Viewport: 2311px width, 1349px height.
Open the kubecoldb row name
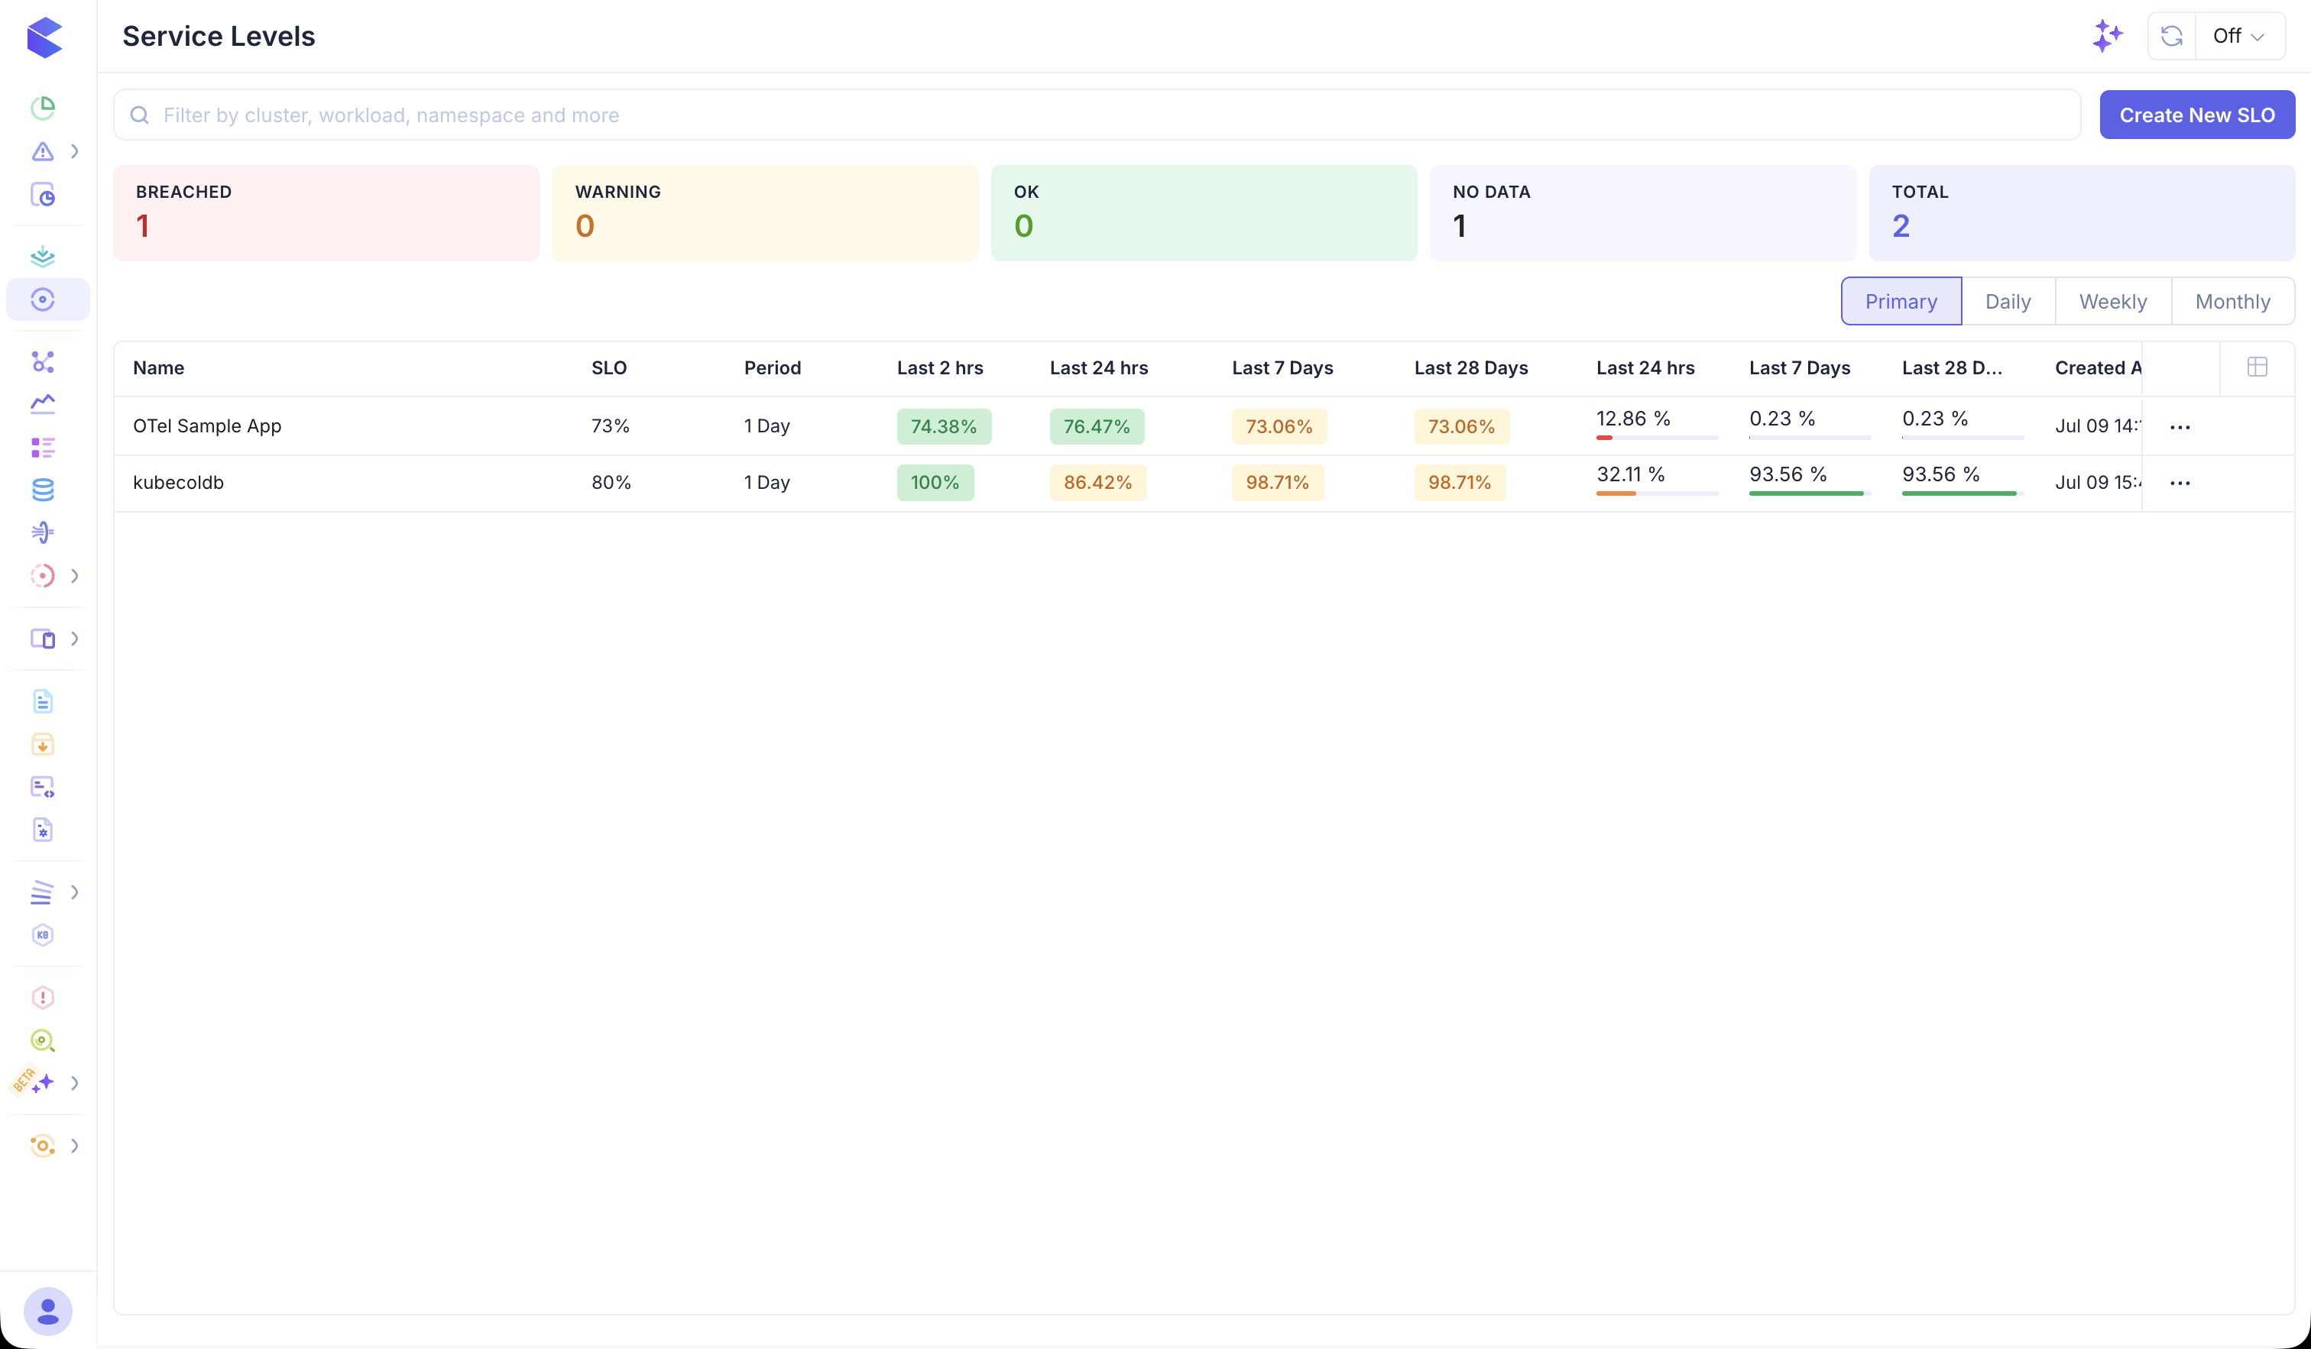point(178,483)
